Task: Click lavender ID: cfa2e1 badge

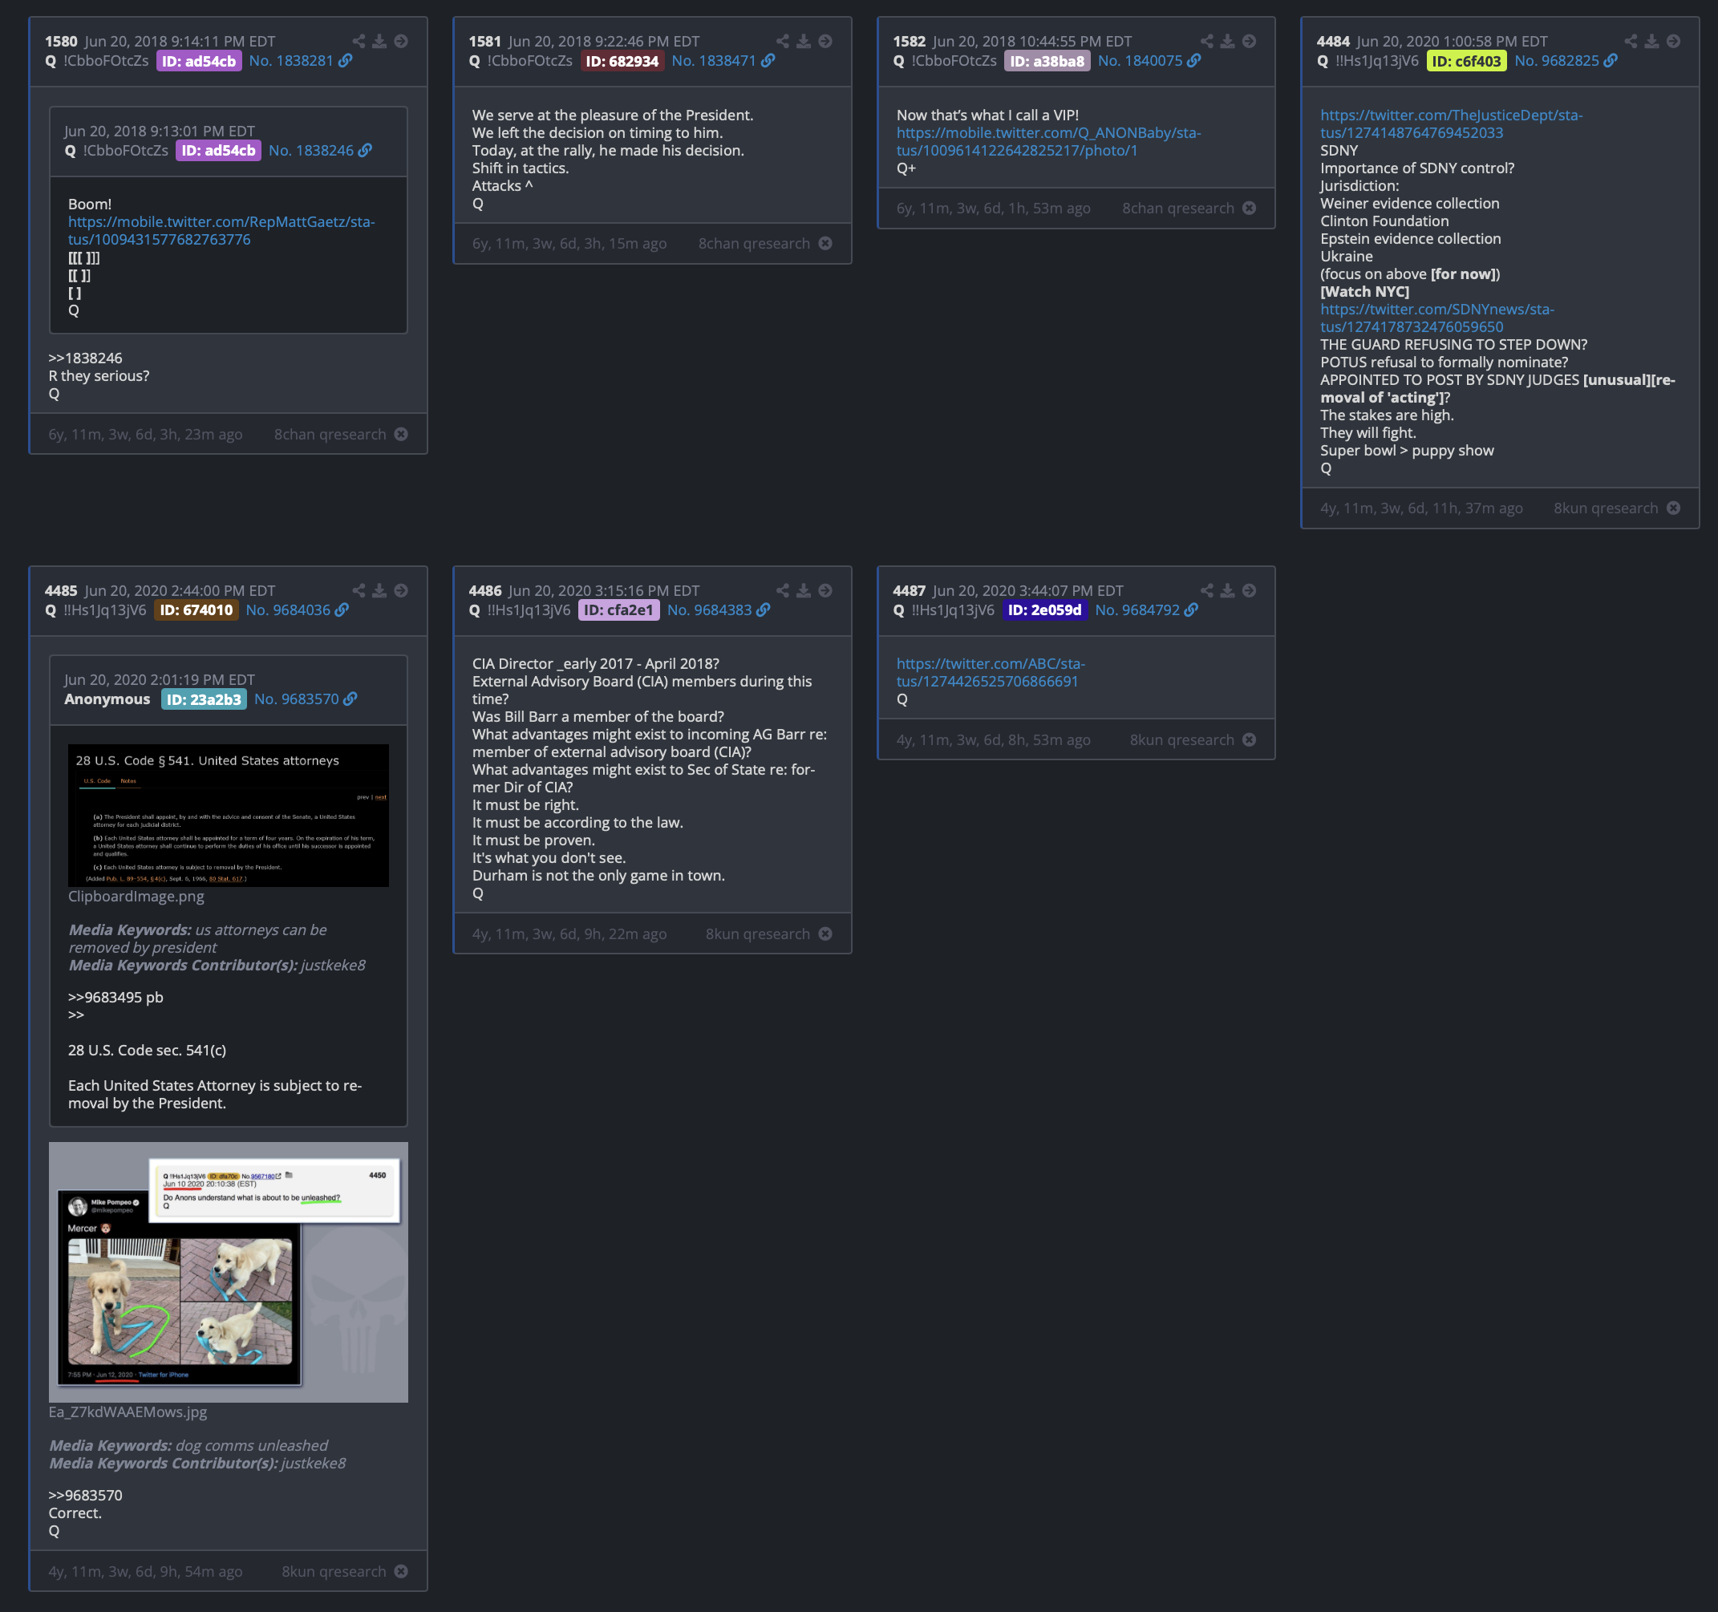Action: click(618, 610)
